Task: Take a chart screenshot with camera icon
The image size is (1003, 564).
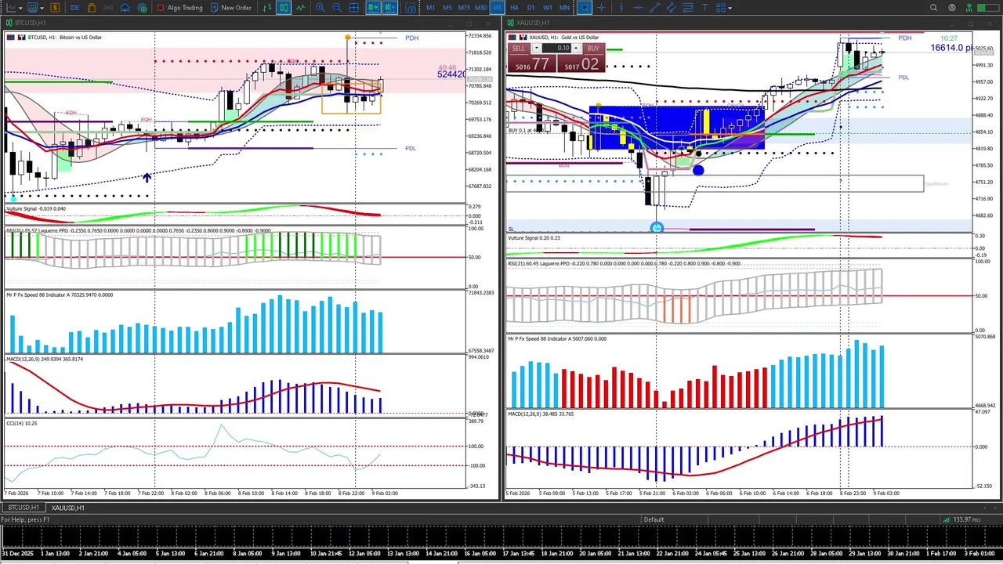Action: pos(410,8)
